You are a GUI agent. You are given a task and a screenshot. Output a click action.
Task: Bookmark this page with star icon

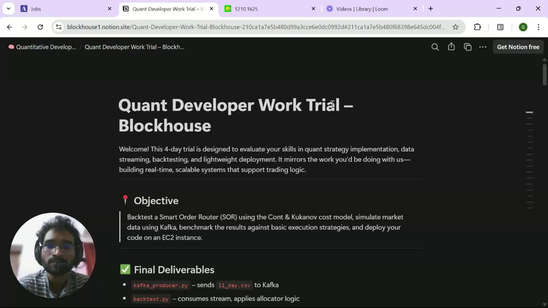[x=456, y=27]
